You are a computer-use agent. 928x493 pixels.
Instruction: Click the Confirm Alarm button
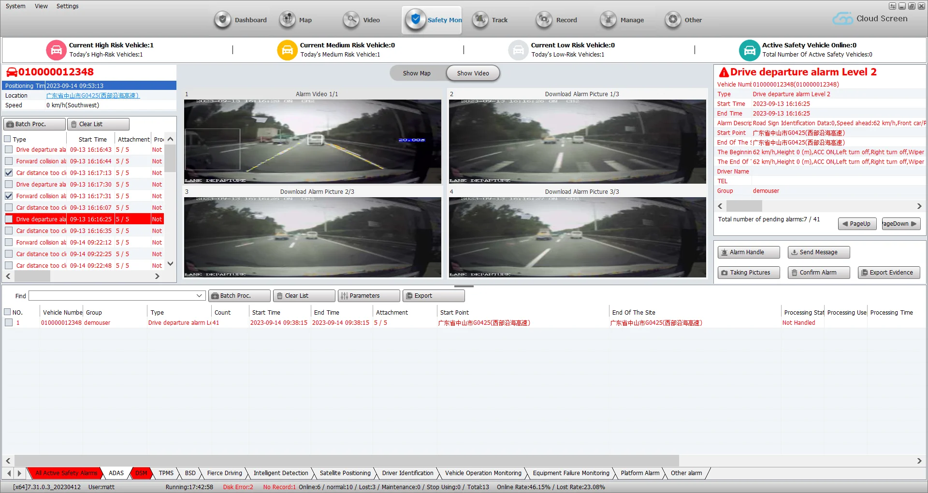[818, 272]
